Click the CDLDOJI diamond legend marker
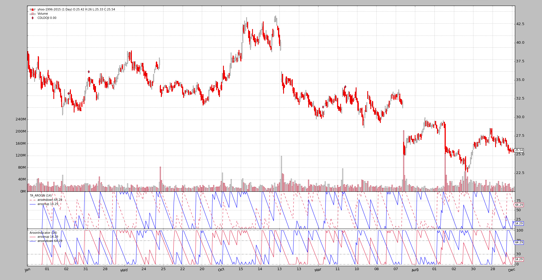Viewport: 542px width, 280px height. (32, 18)
